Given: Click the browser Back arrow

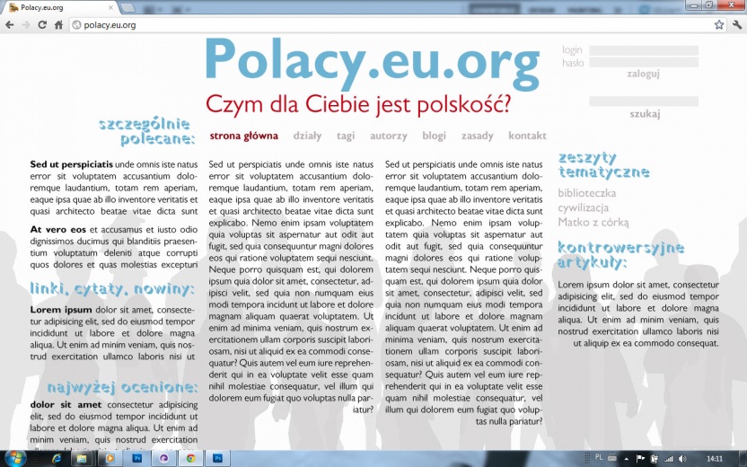Looking at the screenshot, I should pos(8,25).
